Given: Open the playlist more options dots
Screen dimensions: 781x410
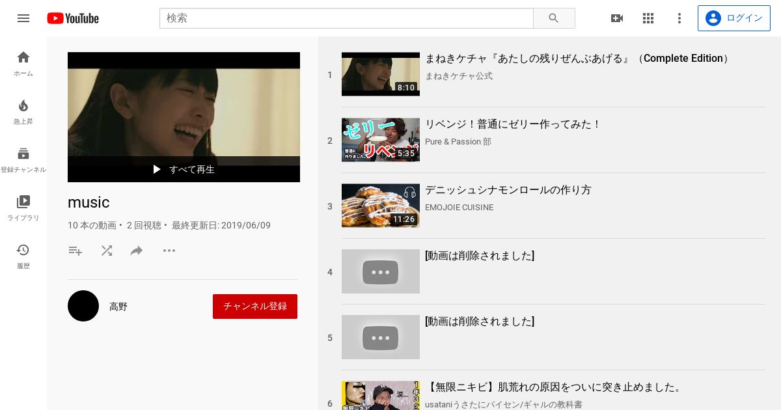Looking at the screenshot, I should pos(169,251).
